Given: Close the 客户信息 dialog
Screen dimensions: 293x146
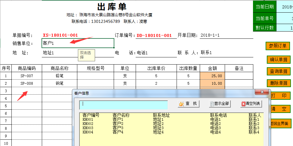Looking at the screenshot, I should (262, 92).
